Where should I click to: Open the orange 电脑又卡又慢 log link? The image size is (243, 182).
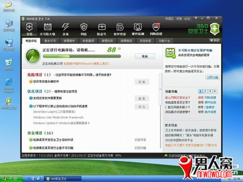click(x=191, y=145)
